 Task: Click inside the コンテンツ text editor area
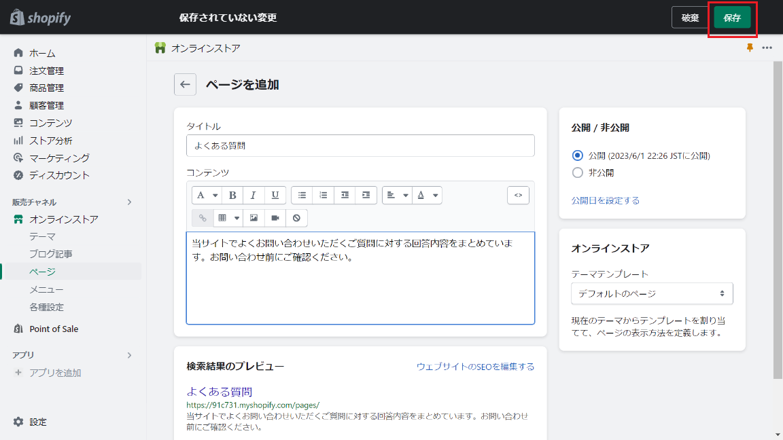click(360, 278)
